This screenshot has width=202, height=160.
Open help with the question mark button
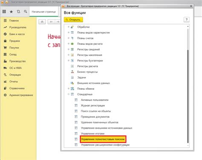tap(187, 19)
